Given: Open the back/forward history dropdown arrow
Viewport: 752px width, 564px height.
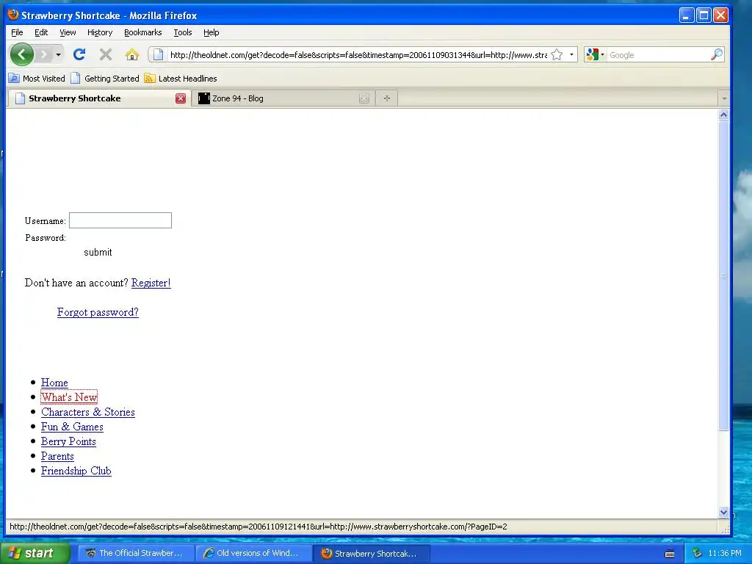Looking at the screenshot, I should [x=58, y=54].
